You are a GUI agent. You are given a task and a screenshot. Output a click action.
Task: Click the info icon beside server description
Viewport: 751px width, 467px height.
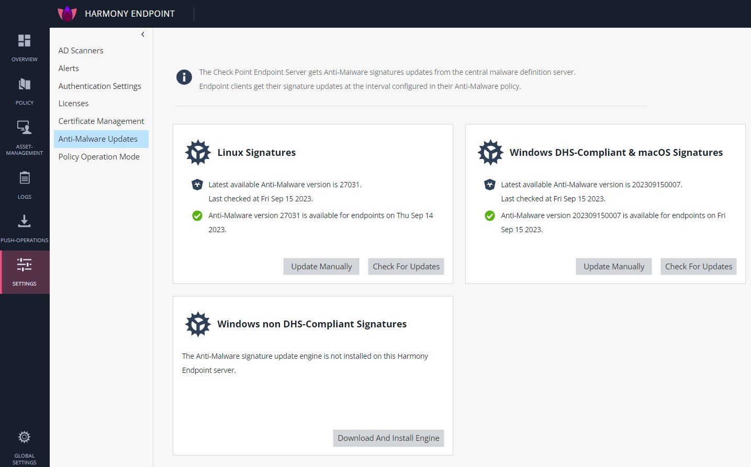(x=184, y=77)
